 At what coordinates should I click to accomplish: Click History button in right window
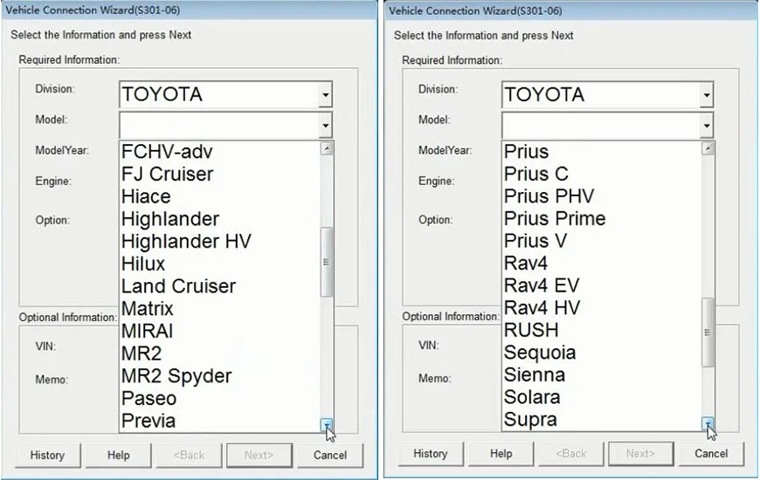431,454
